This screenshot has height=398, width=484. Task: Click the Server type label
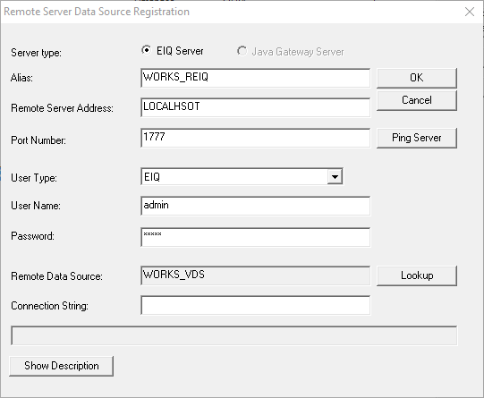pos(36,53)
